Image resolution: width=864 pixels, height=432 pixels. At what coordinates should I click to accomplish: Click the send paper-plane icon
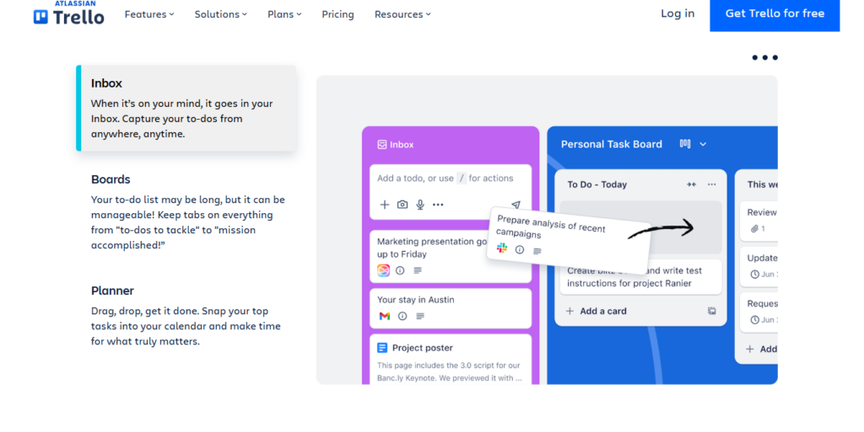pyautogui.click(x=516, y=205)
